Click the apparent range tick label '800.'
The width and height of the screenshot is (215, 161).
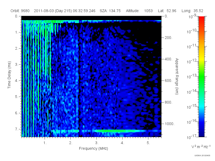tap(169, 102)
